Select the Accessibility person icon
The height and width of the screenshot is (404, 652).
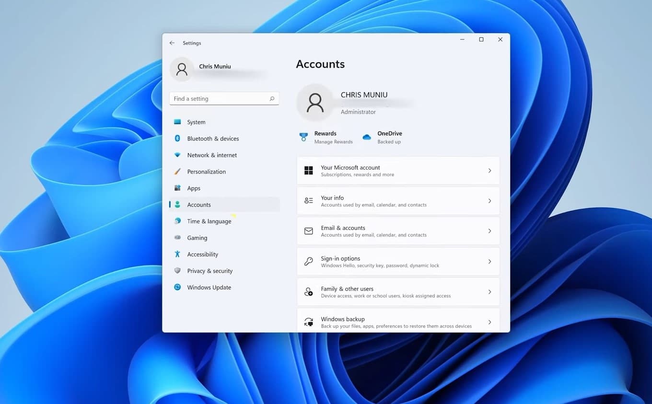[177, 254]
